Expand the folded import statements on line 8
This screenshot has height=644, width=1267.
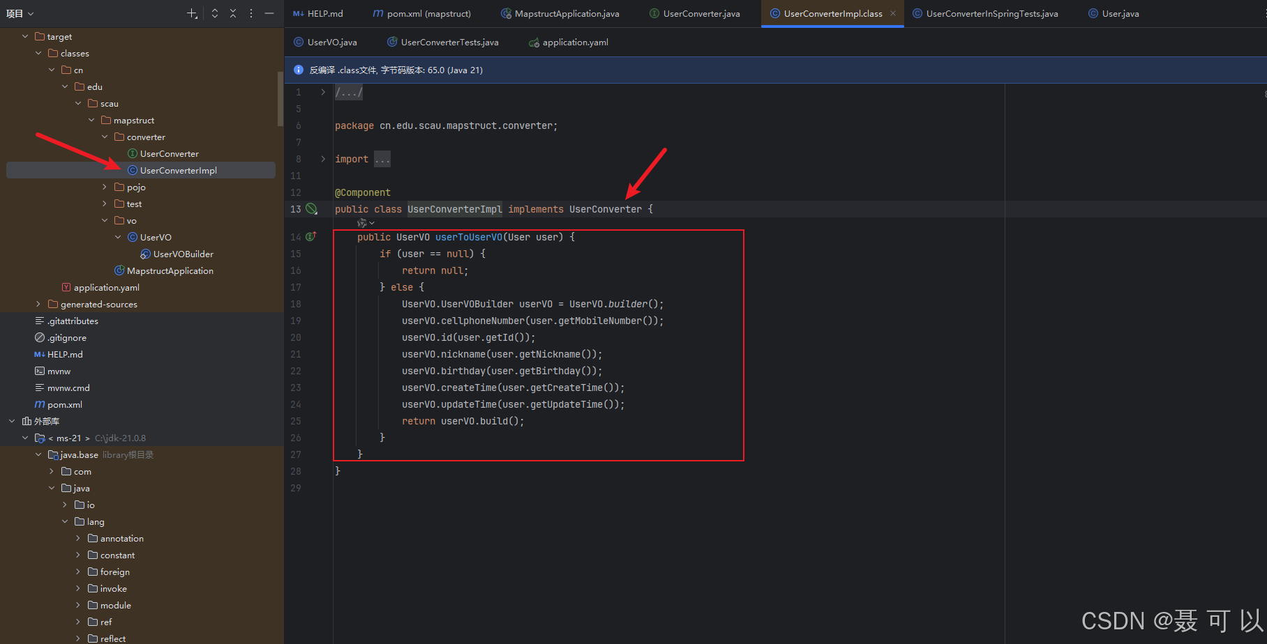click(382, 159)
